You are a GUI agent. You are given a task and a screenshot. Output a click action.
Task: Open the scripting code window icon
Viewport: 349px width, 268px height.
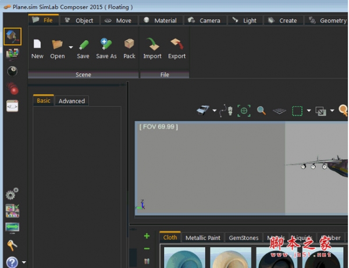(x=12, y=106)
